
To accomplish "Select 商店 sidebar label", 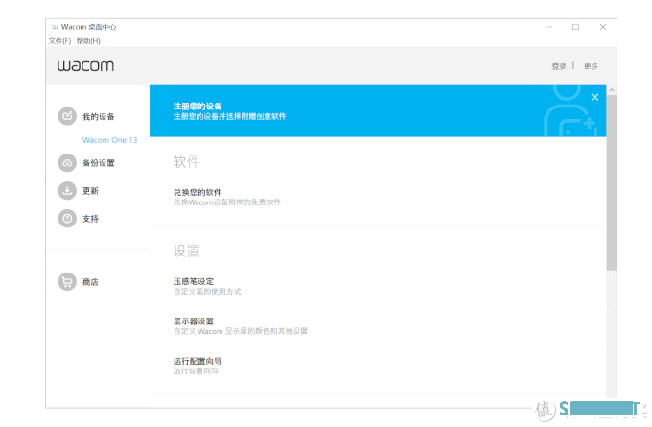I will 90,282.
